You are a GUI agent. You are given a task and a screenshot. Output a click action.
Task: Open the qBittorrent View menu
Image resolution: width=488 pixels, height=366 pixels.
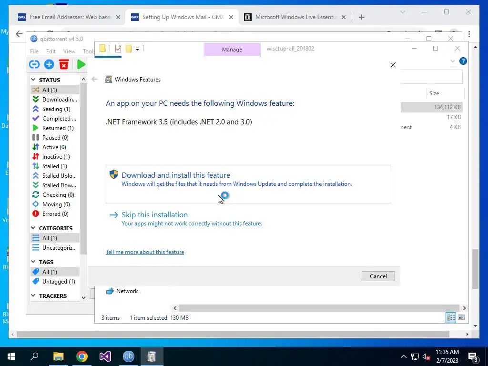pos(69,51)
